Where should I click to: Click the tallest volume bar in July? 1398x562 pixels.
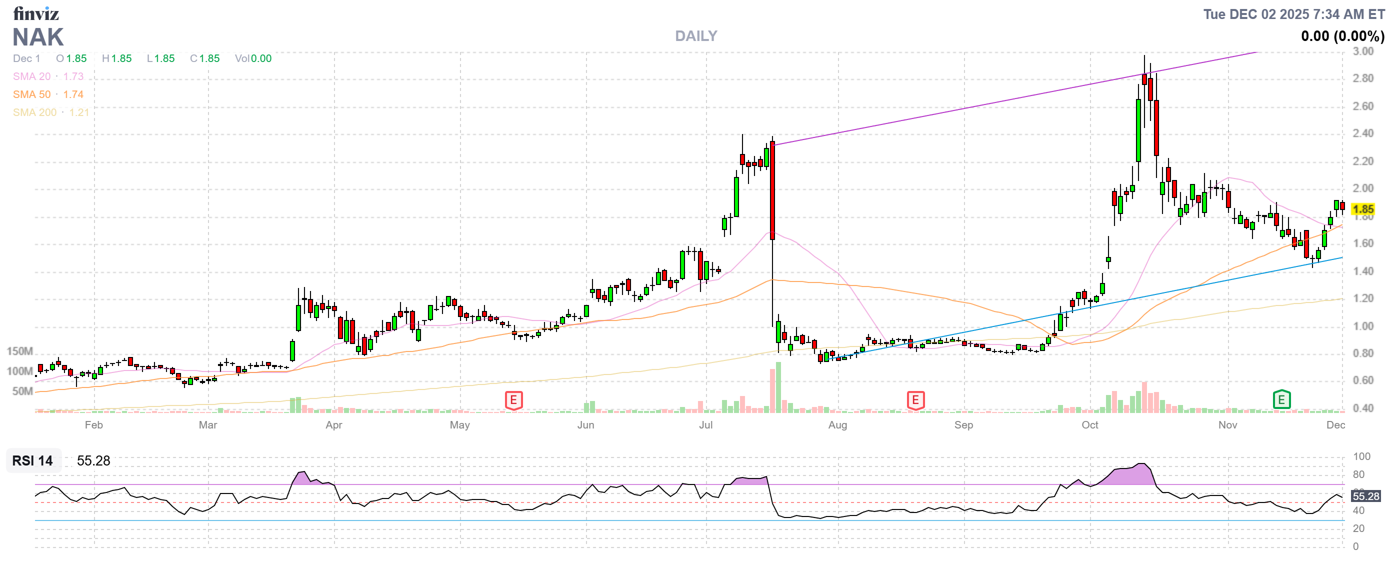pos(778,387)
